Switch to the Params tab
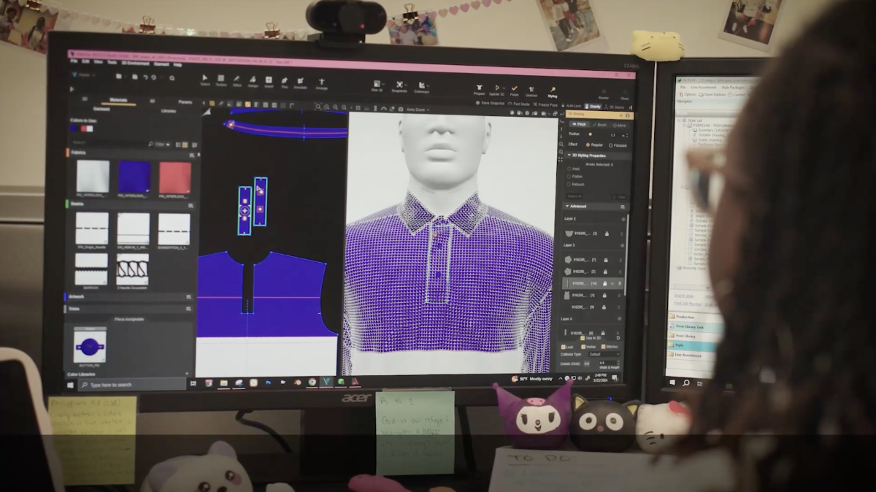 (x=185, y=102)
